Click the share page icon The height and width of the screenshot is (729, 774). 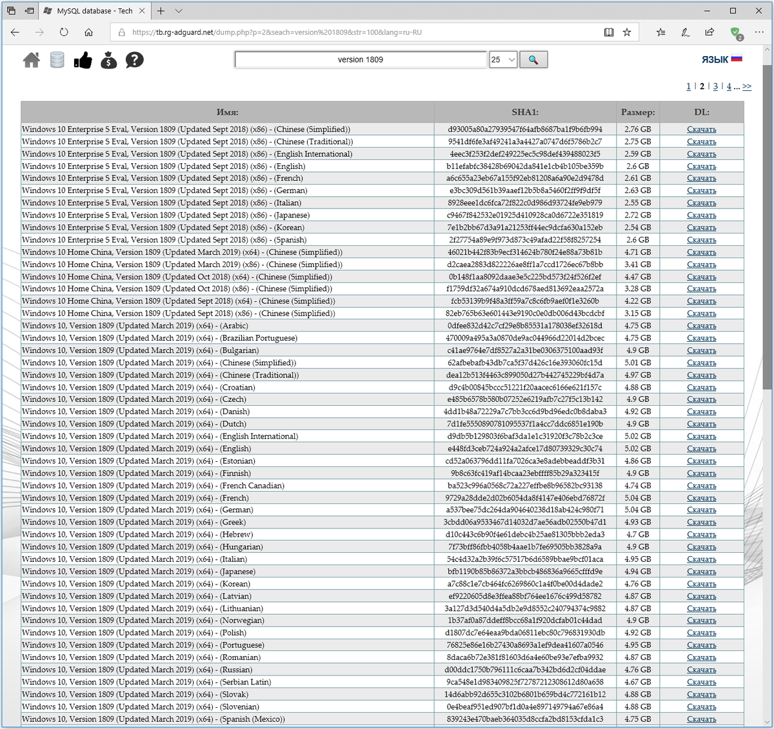(709, 32)
